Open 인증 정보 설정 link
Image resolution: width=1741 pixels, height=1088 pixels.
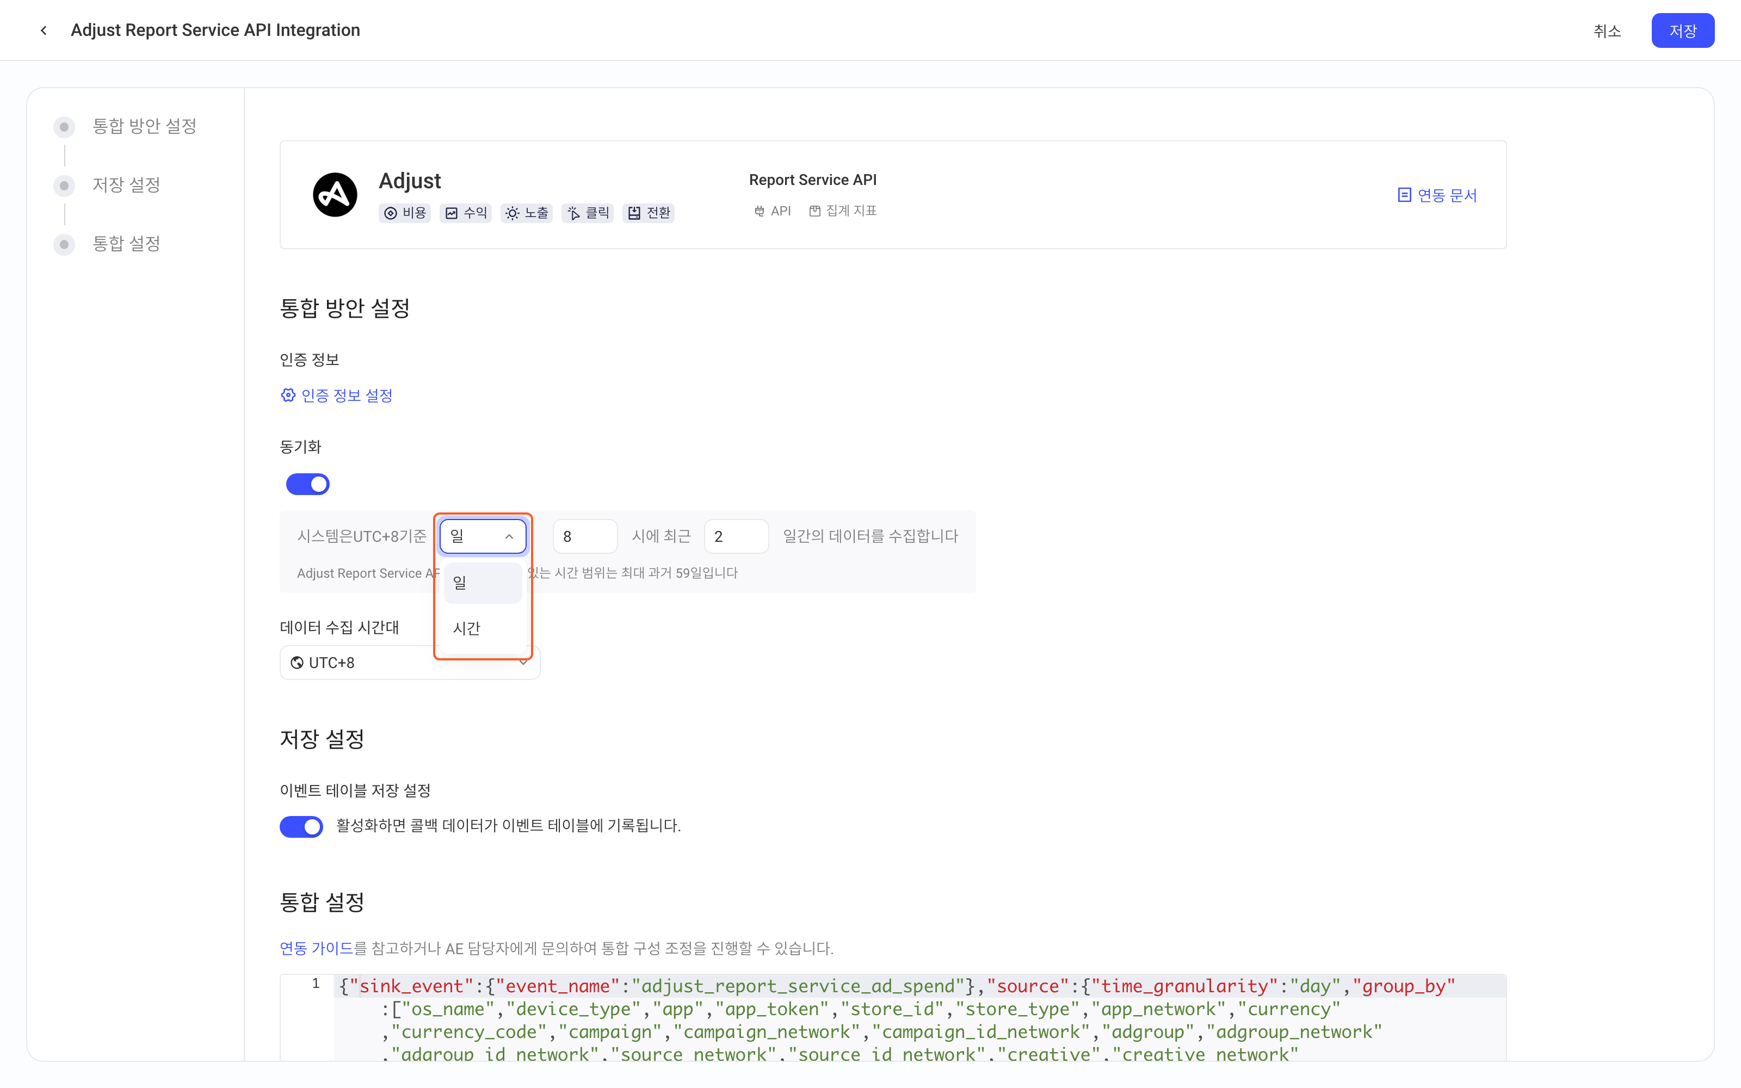tap(336, 395)
